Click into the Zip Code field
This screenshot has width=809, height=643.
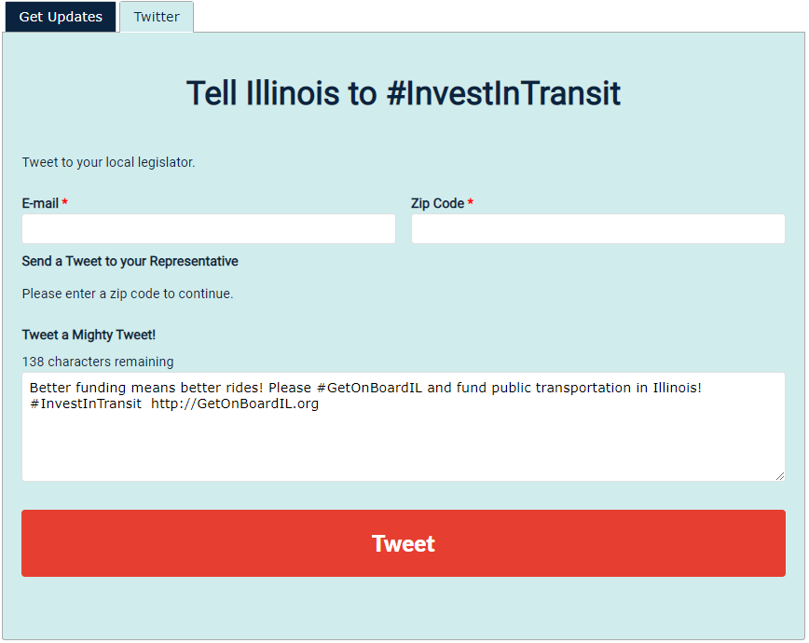(598, 229)
